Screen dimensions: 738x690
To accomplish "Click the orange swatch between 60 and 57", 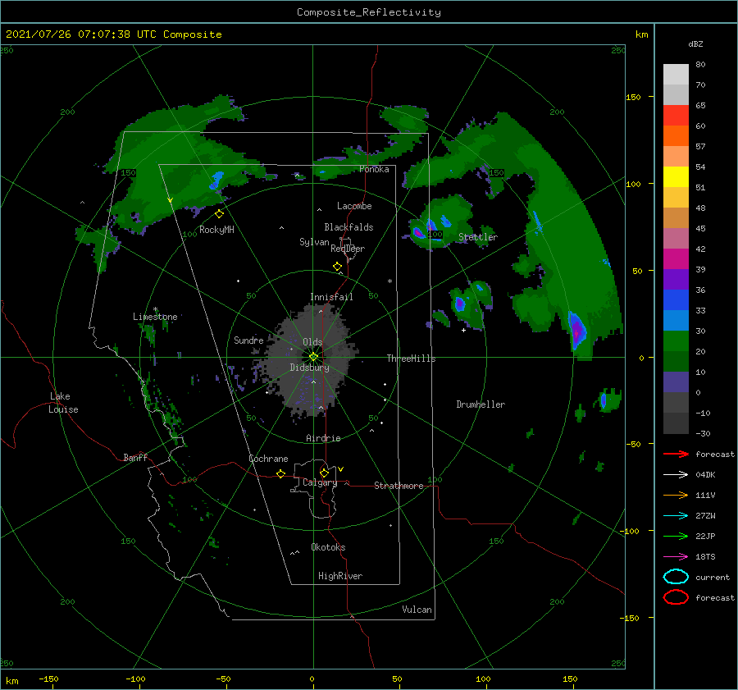I will [676, 135].
